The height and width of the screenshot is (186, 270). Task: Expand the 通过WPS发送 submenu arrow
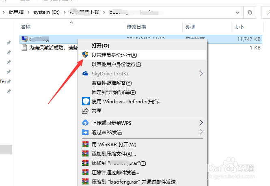pyautogui.click(x=201, y=132)
